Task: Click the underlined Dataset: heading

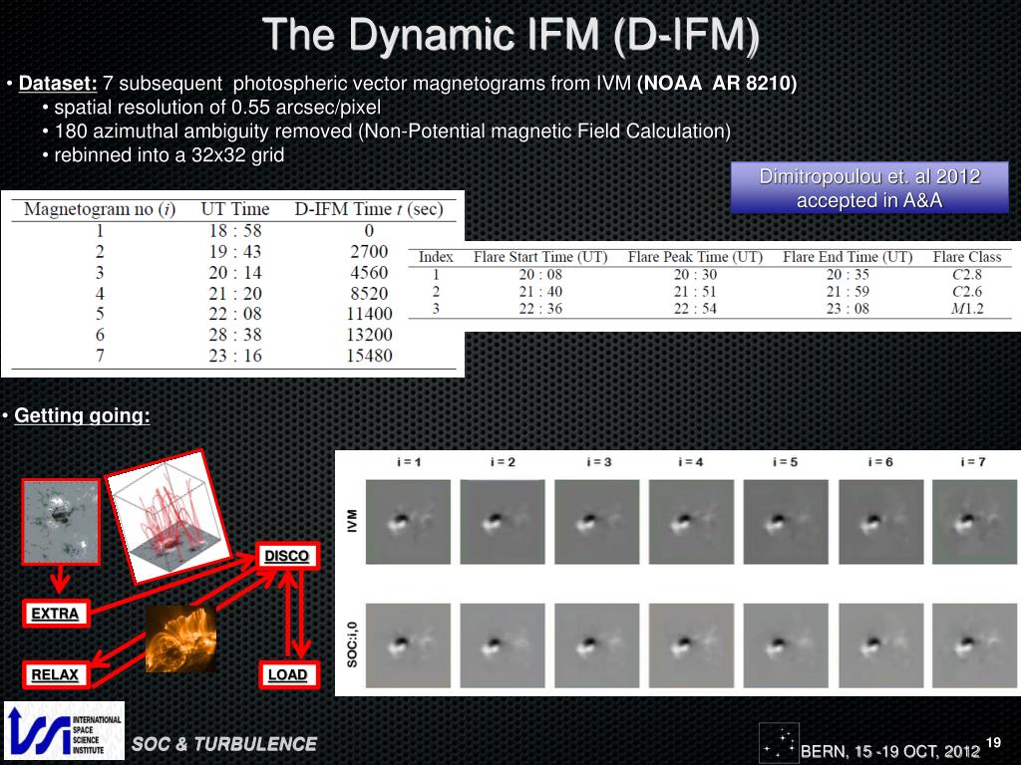Action: (58, 84)
